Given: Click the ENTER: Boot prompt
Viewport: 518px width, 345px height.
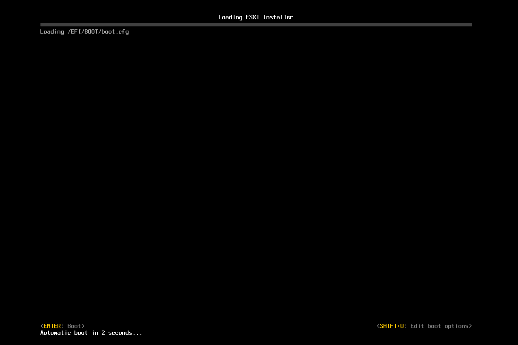Looking at the screenshot, I should [x=63, y=326].
